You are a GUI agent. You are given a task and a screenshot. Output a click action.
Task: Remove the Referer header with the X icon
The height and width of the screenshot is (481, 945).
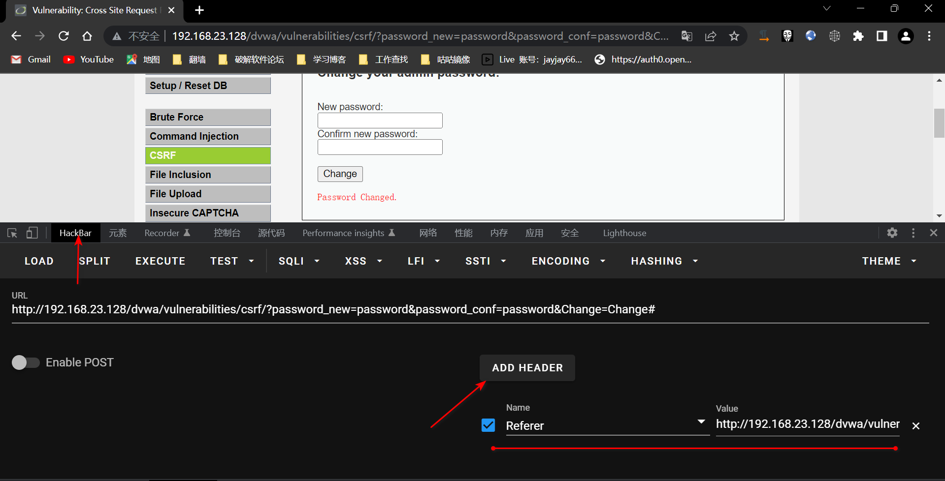point(915,426)
